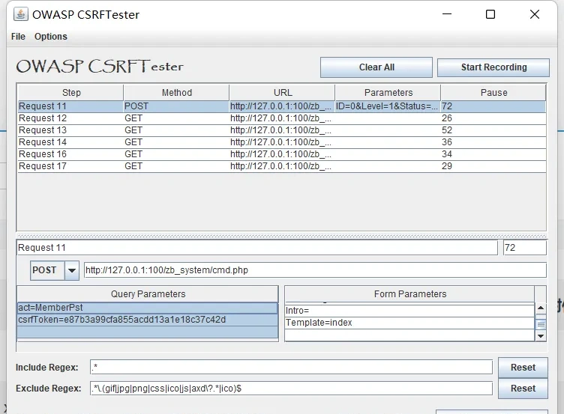
Task: Click the Clear All button
Action: point(376,67)
